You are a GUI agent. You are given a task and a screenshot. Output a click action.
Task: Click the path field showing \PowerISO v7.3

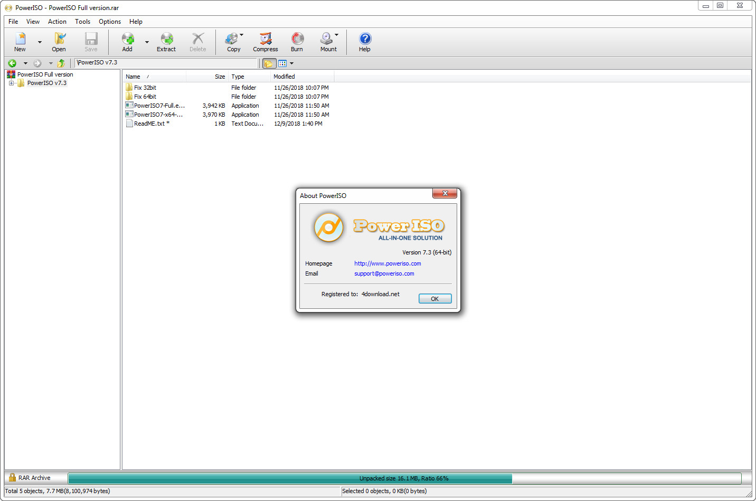tap(166, 63)
